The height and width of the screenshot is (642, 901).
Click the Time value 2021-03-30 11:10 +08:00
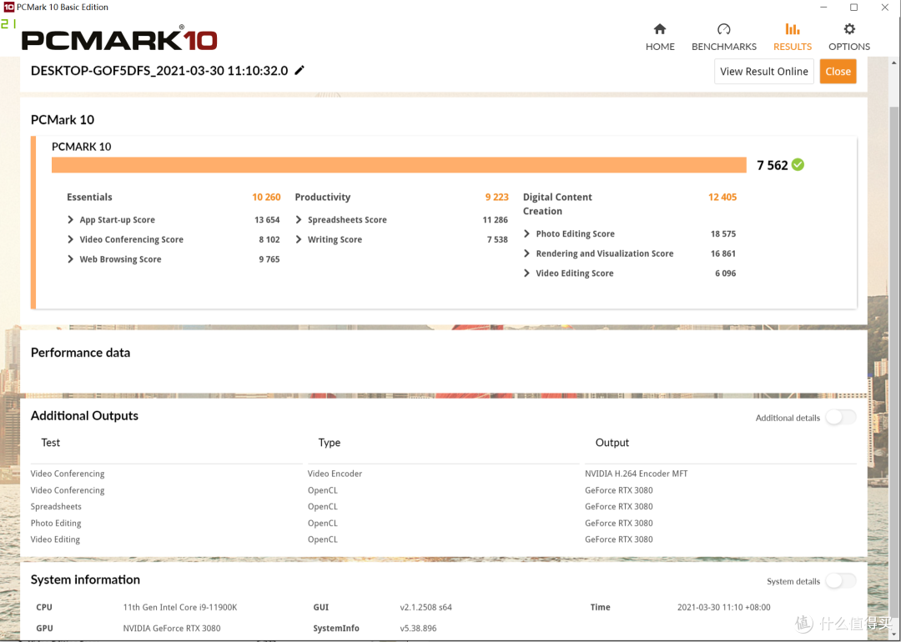(724, 607)
